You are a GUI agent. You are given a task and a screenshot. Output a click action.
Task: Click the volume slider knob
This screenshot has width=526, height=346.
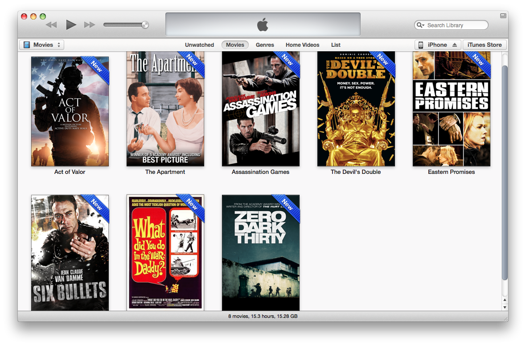pyautogui.click(x=145, y=25)
